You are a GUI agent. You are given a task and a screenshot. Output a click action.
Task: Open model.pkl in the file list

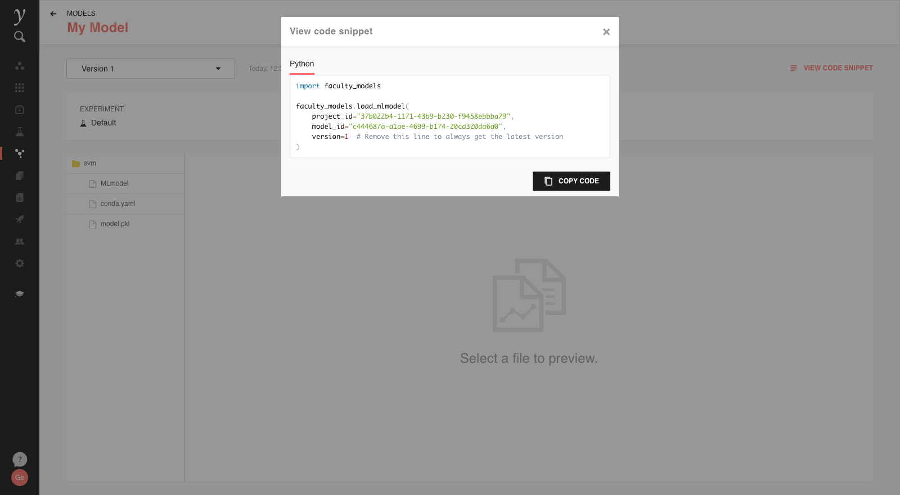[115, 224]
